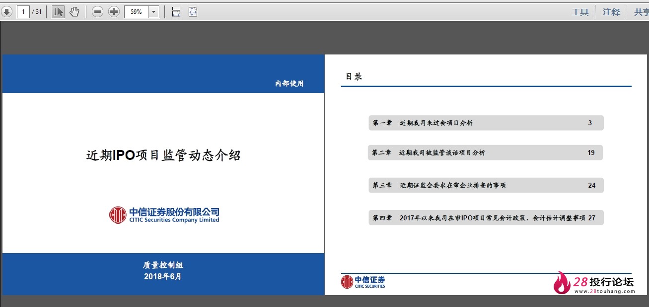The height and width of the screenshot is (307, 649).
Task: Click page number 24 in the contents
Action: coord(591,185)
